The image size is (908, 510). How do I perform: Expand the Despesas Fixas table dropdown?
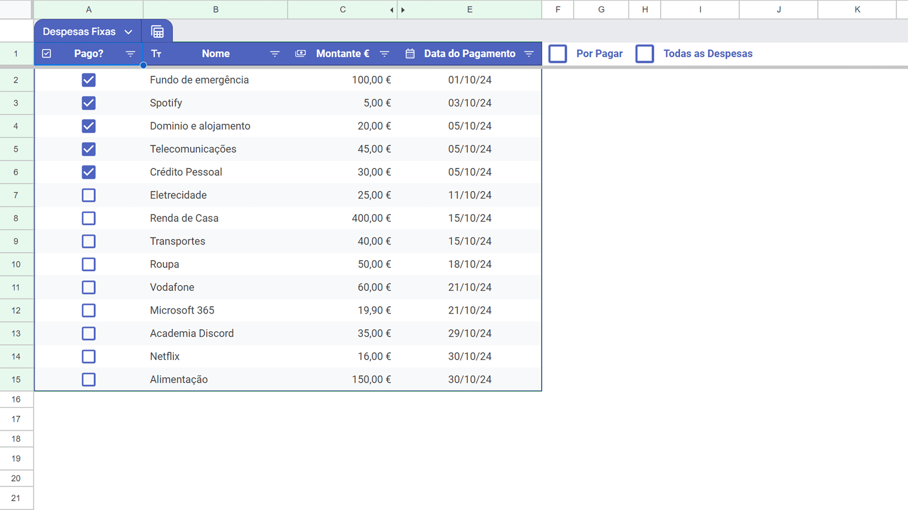click(x=128, y=32)
